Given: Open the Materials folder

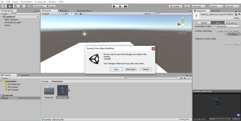Looking at the screenshot, I should [x=49, y=90].
